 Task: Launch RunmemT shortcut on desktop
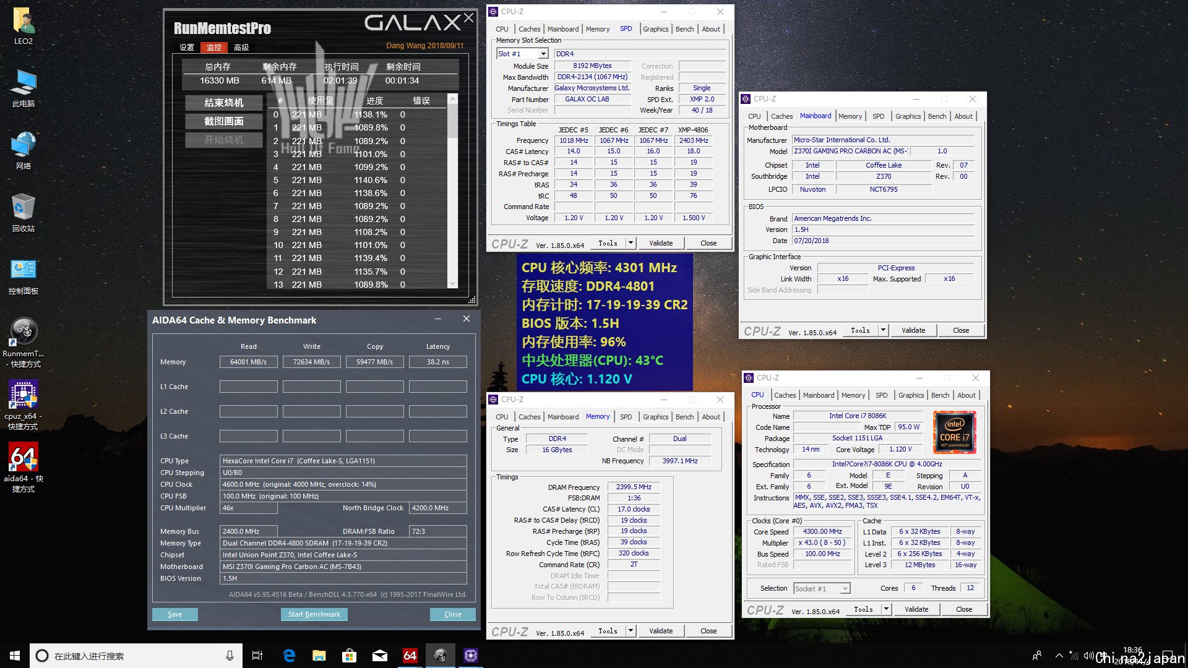[24, 343]
